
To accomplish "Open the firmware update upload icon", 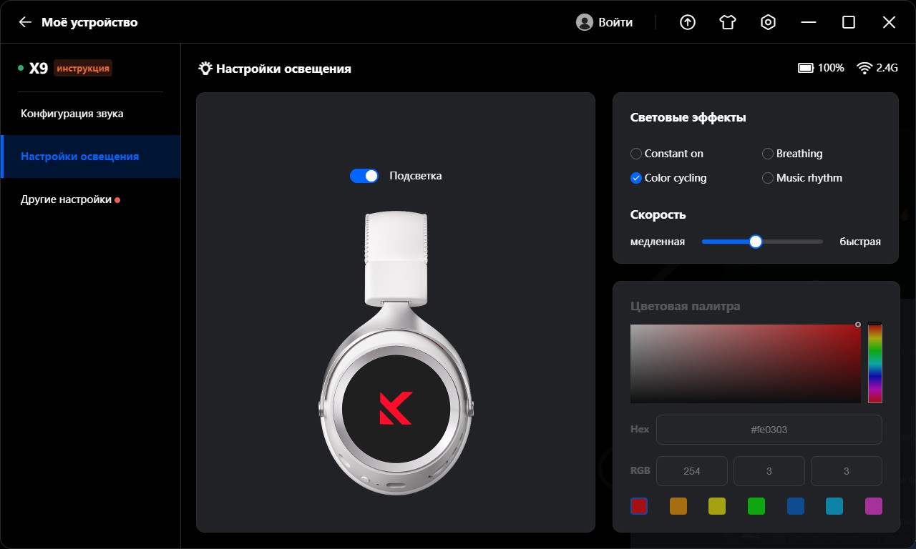I will pyautogui.click(x=687, y=22).
